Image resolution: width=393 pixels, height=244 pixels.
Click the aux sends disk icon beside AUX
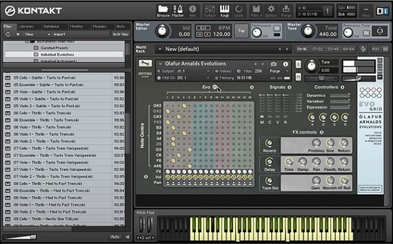[x=386, y=49]
